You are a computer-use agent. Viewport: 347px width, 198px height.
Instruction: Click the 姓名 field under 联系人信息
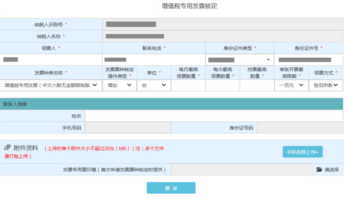coord(214,116)
